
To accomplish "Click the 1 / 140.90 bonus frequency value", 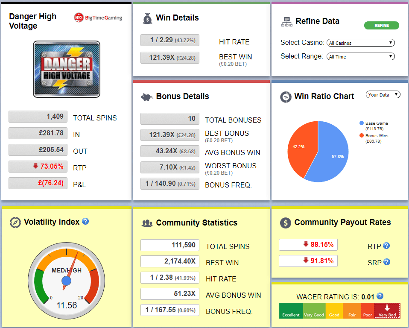I will (170, 184).
